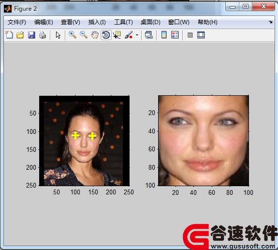
Task: Toggle the Rotate 3D tool
Action: [106, 35]
